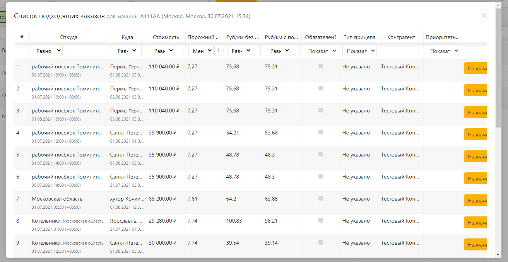Select the 29 280,00 ₽ cost cell
Image resolution: width=508 pixels, height=262 pixels.
166,225
